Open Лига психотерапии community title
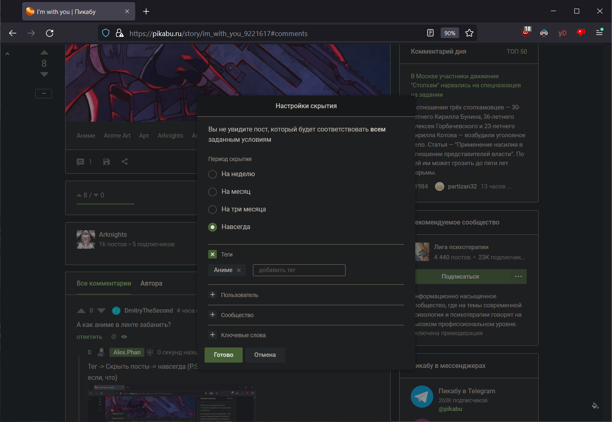The image size is (612, 422). pos(461,247)
